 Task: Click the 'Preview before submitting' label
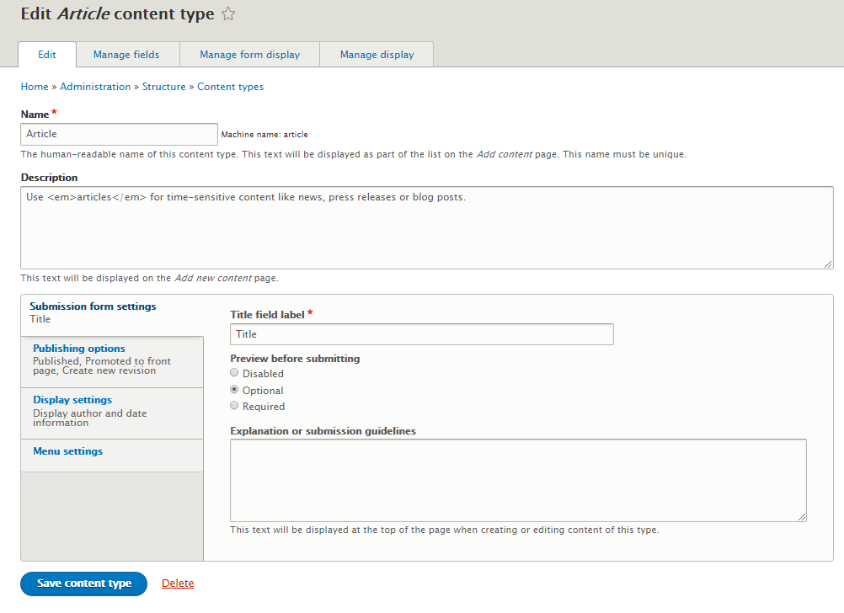click(x=295, y=359)
